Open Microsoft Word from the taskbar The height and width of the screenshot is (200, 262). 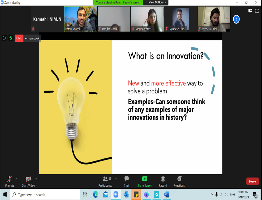pos(166,195)
